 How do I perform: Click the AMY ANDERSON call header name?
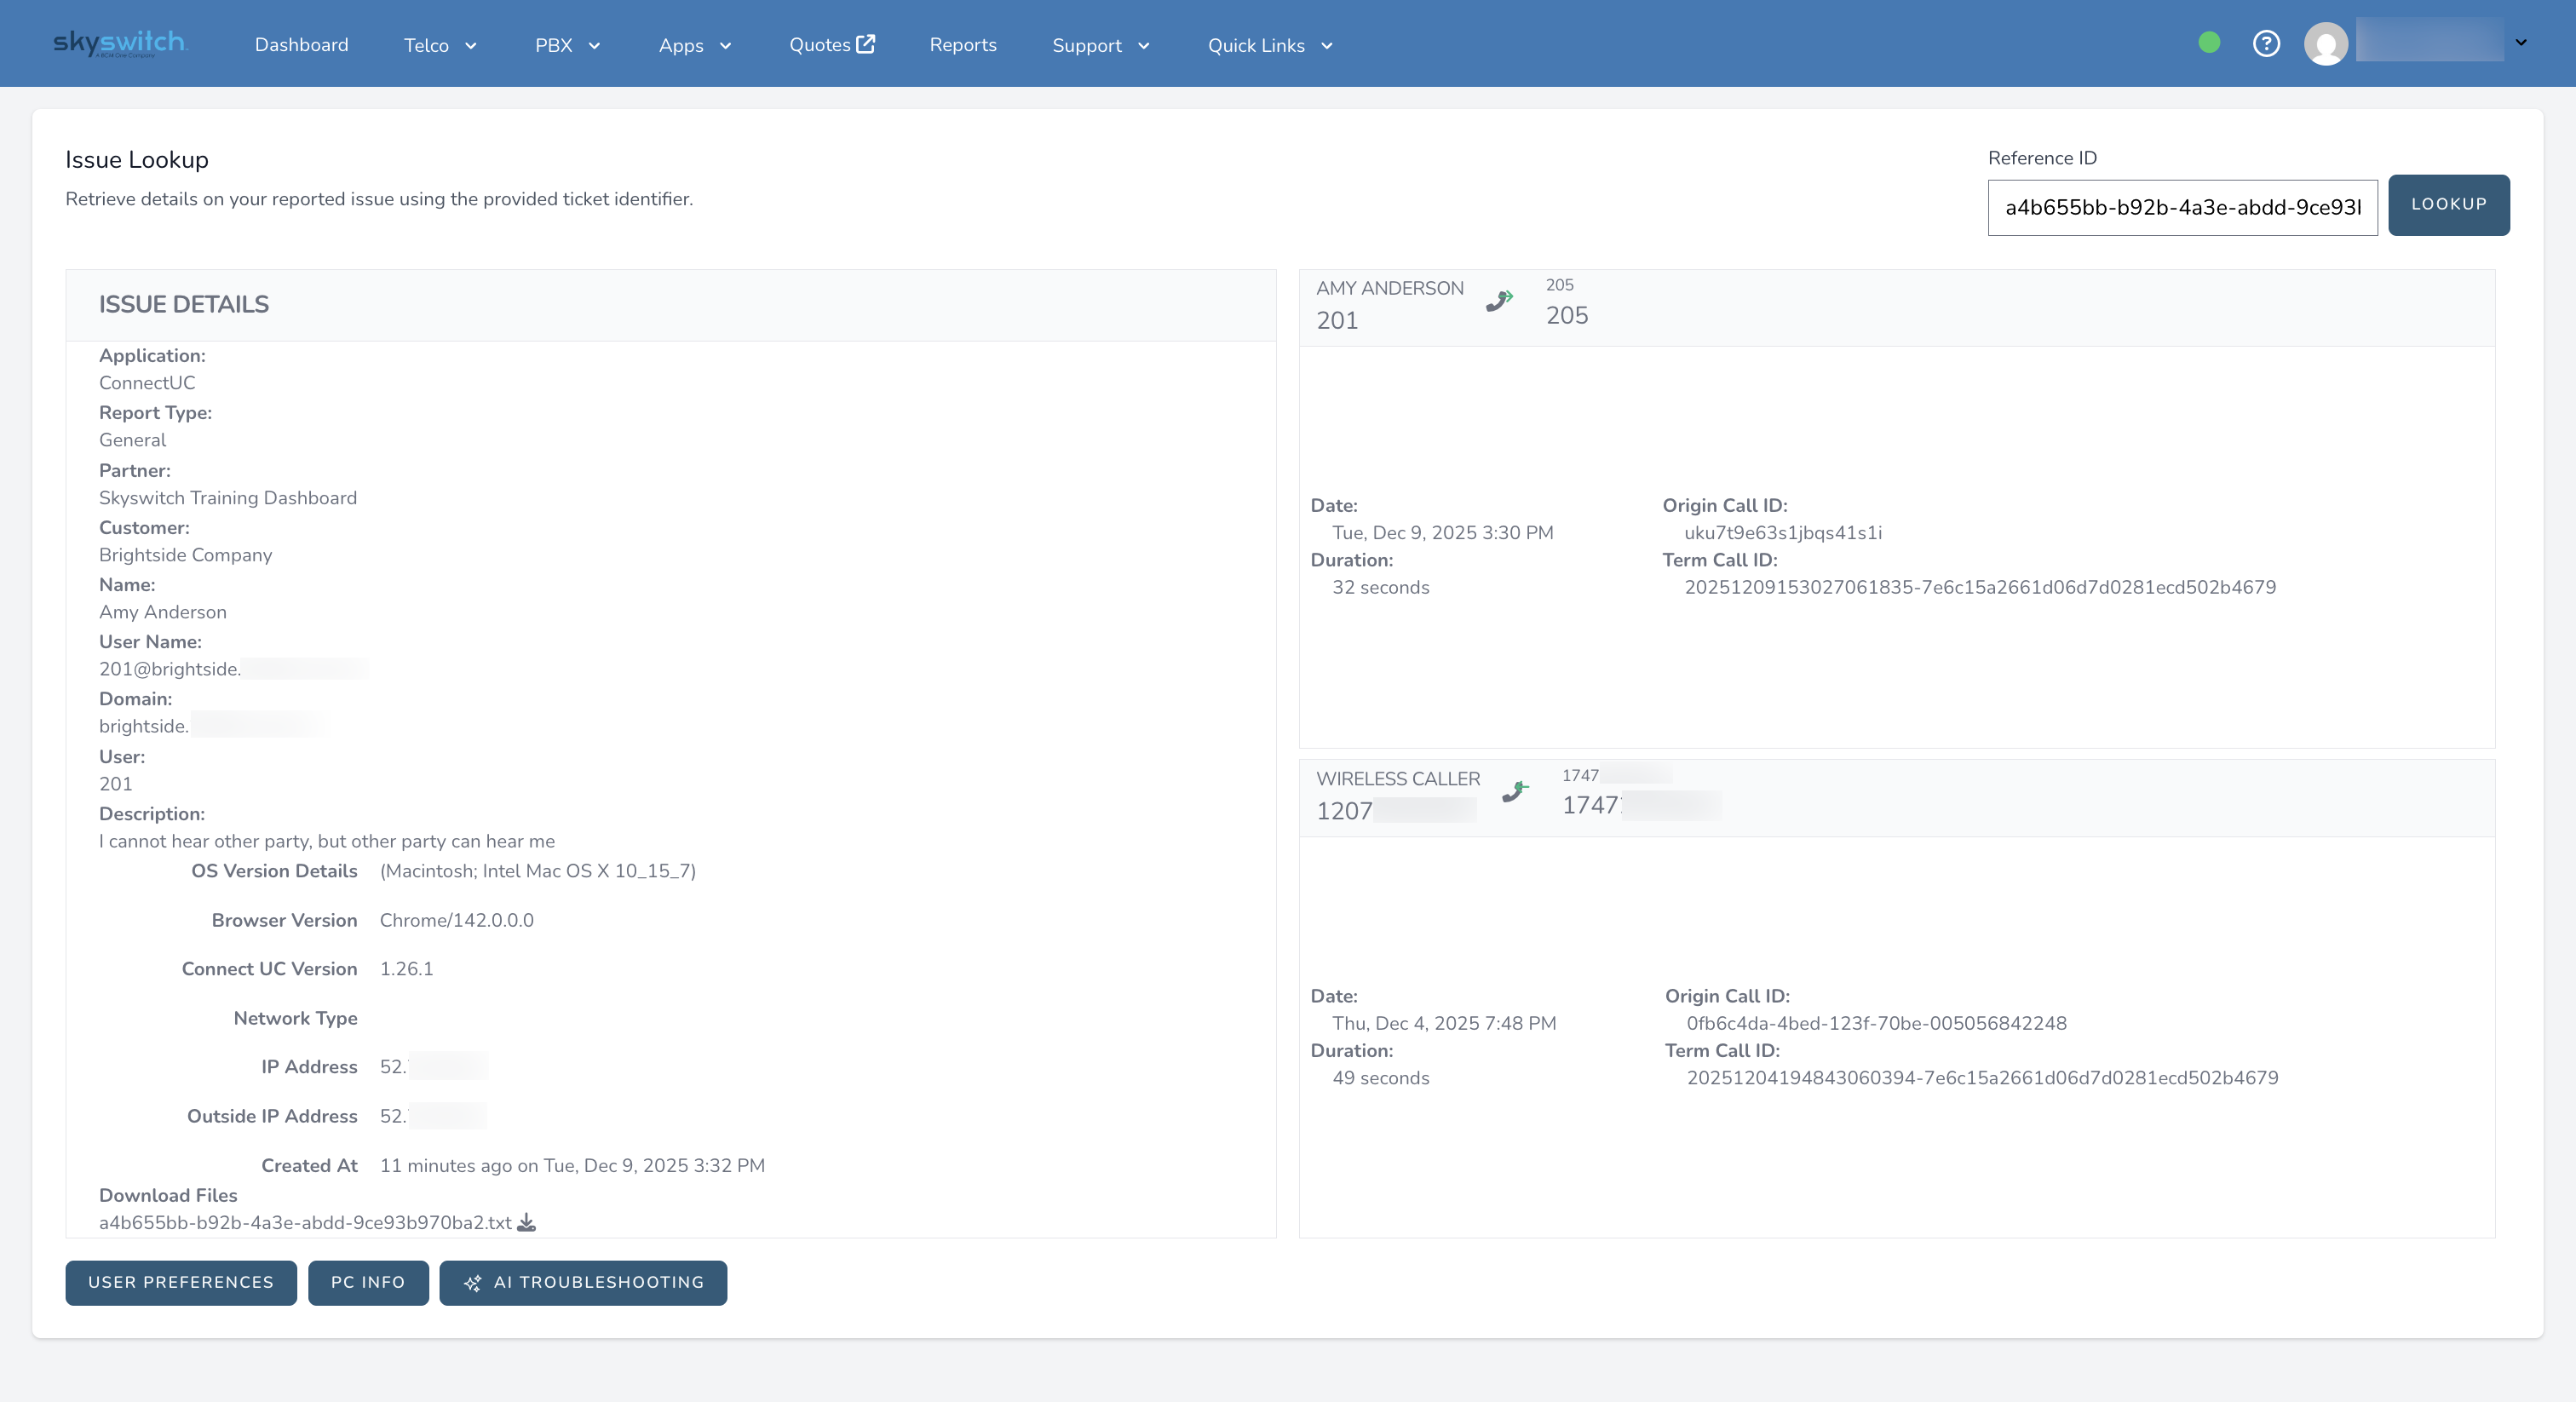click(1389, 288)
